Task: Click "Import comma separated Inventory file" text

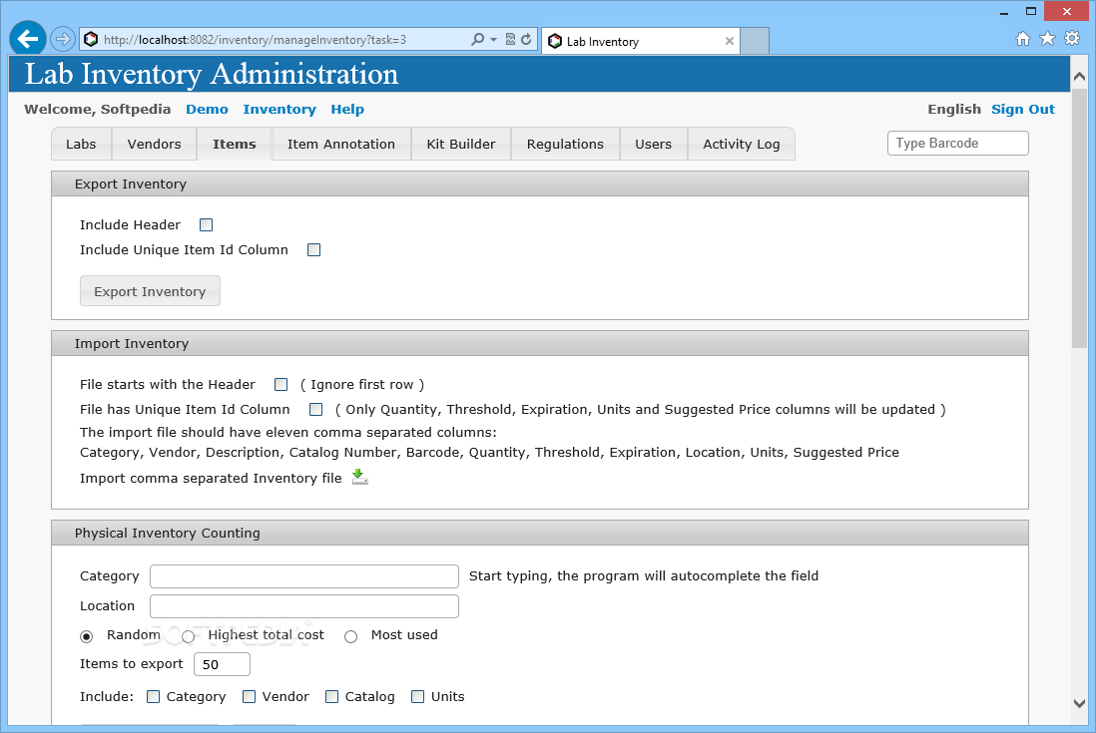Action: [211, 479]
